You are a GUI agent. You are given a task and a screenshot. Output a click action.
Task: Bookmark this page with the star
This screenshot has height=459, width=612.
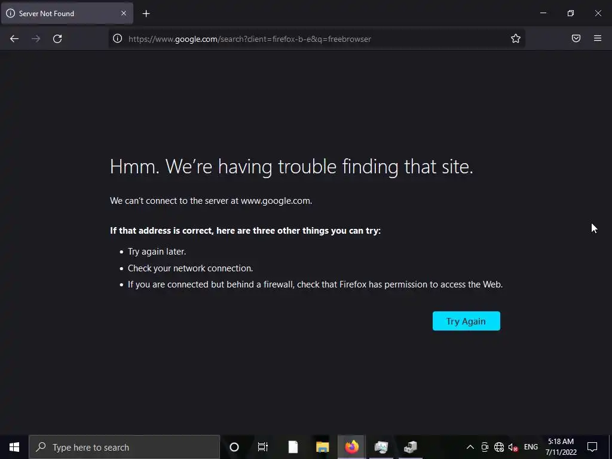point(516,38)
